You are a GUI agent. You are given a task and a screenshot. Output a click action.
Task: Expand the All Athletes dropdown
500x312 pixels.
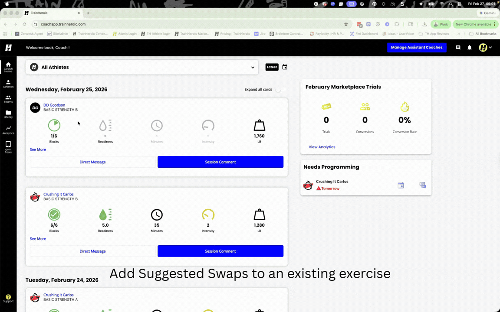click(142, 67)
